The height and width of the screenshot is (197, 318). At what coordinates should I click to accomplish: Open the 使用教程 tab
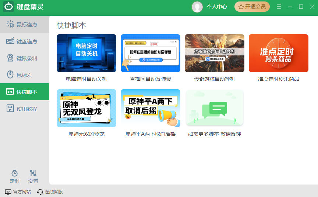[x=25, y=109]
